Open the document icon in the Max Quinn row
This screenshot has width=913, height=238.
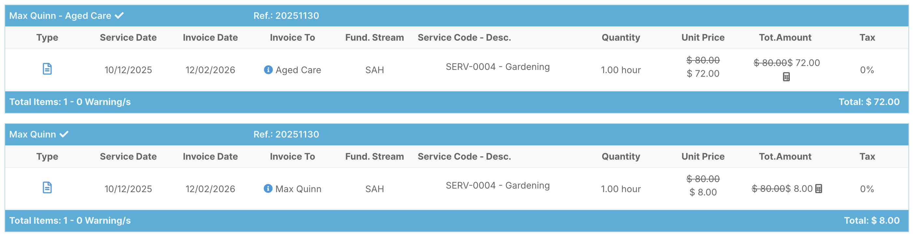click(47, 188)
